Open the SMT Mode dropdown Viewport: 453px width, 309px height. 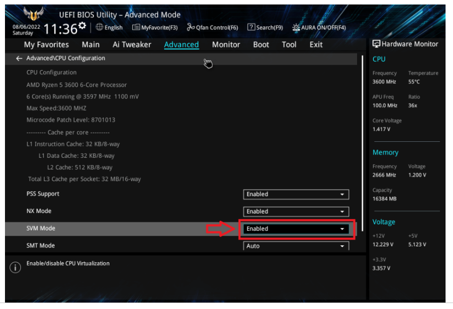(296, 246)
